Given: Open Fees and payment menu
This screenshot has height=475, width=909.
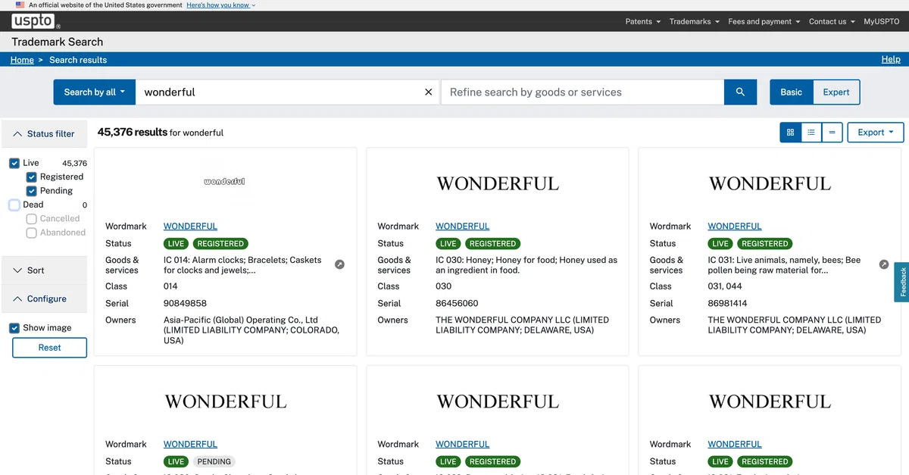Looking at the screenshot, I should click(x=764, y=21).
